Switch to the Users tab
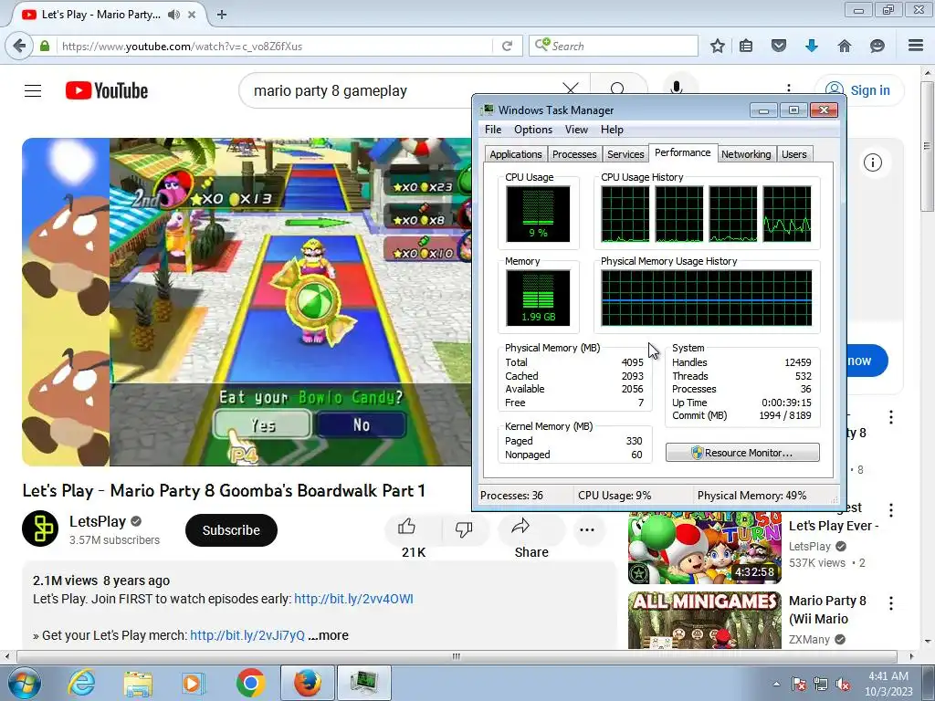The height and width of the screenshot is (701, 935). [793, 154]
